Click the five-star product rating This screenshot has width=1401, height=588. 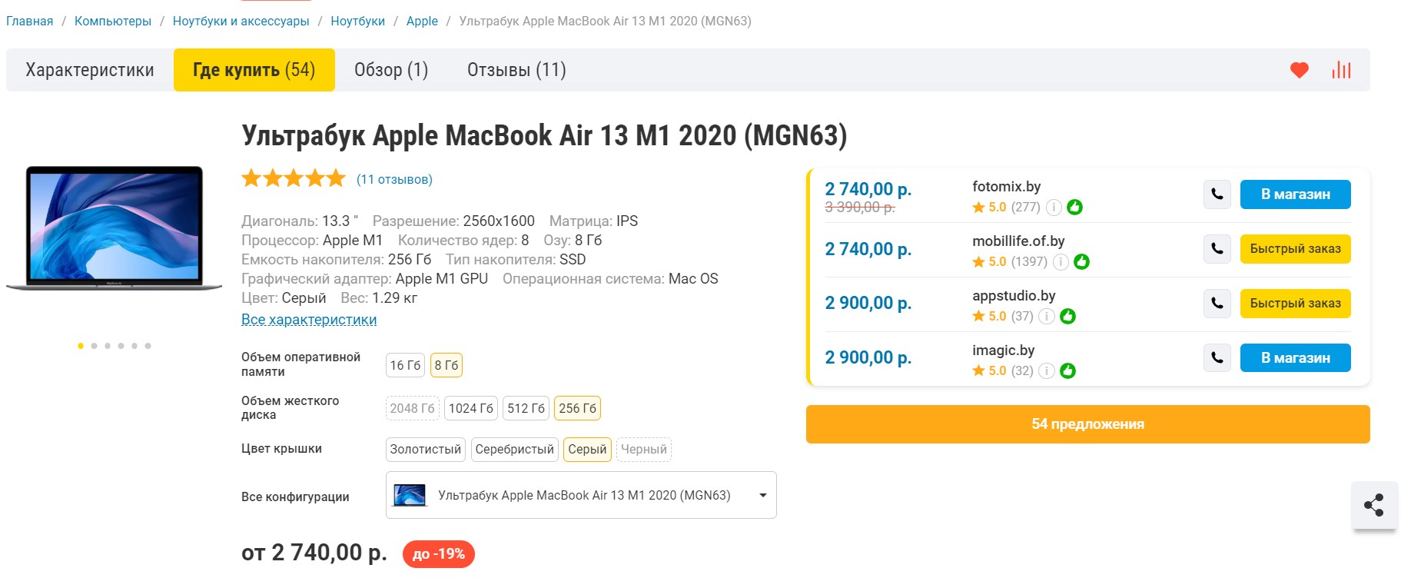pos(294,179)
